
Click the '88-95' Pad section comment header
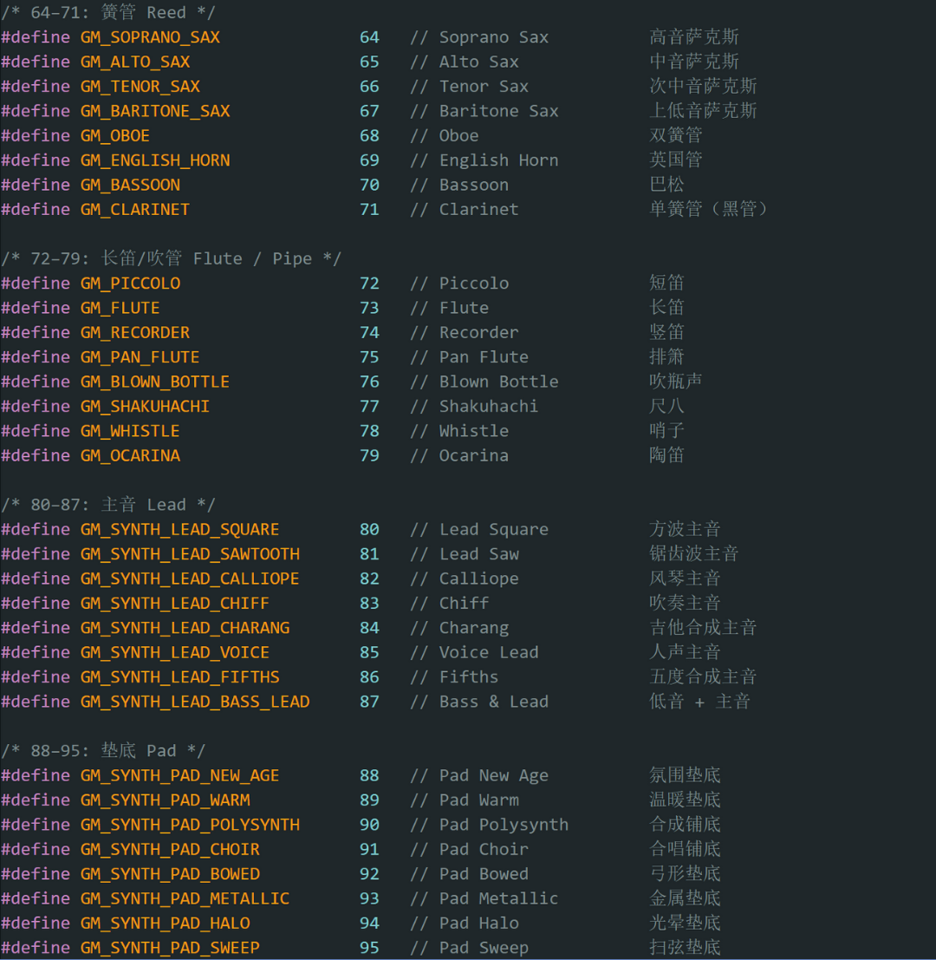tap(103, 751)
